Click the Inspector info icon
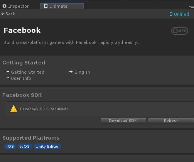Viewport: 194px width, 162px height. coord(5,6)
